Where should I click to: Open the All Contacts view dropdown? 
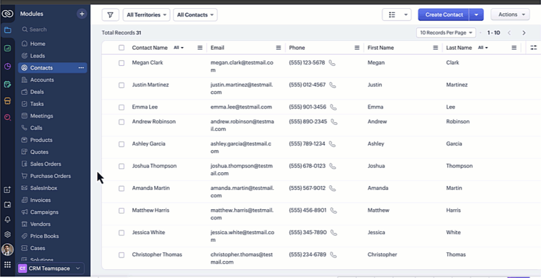195,14
